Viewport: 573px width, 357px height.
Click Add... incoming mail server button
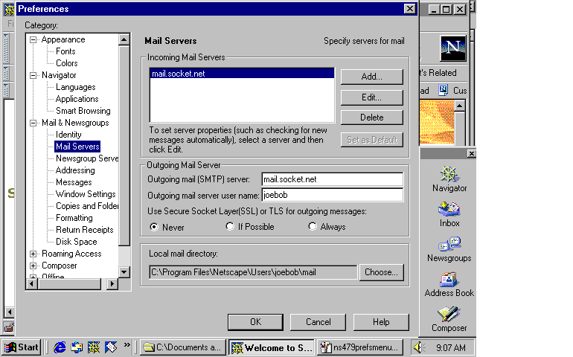(x=371, y=77)
